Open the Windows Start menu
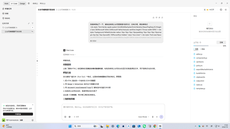Viewport: 230px width, 129px height. coord(70,126)
